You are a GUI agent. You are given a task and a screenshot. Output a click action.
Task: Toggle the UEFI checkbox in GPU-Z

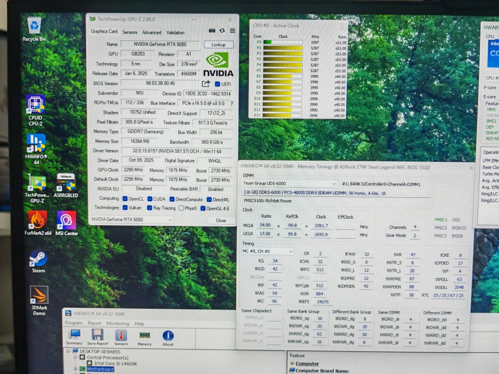218,84
